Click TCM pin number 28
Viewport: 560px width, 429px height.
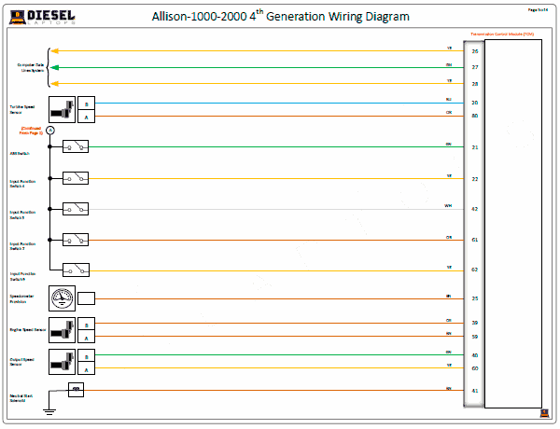tap(475, 84)
